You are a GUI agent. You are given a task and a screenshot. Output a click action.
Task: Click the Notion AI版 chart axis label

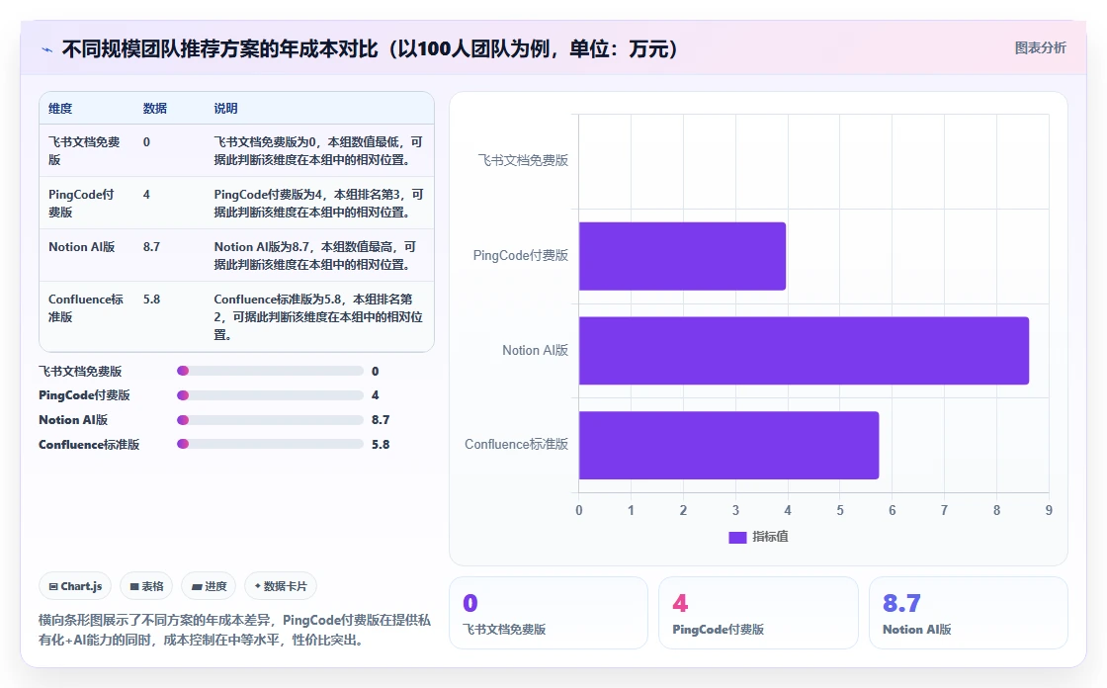tap(535, 350)
